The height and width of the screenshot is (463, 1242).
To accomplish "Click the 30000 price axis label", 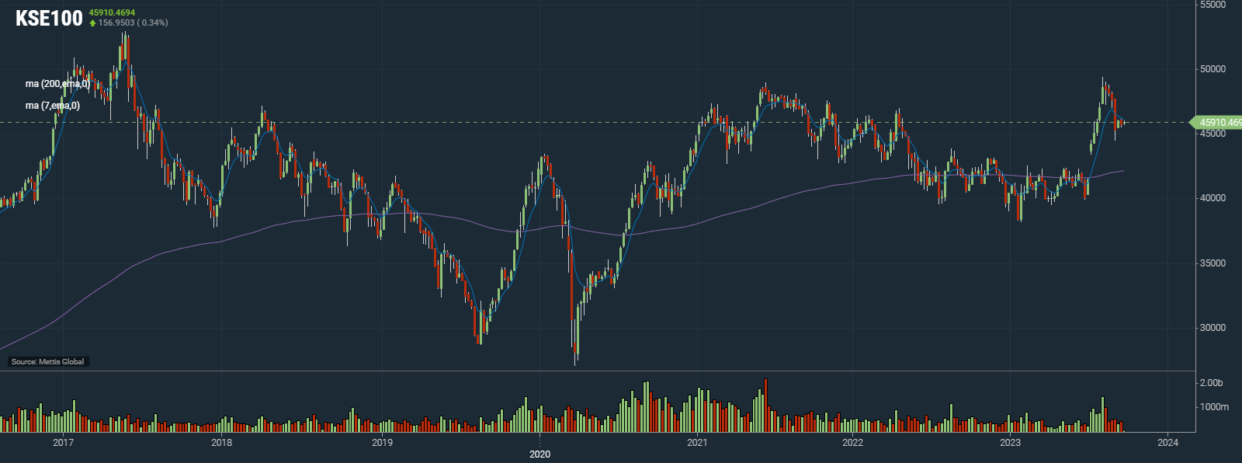I will pos(1213,328).
